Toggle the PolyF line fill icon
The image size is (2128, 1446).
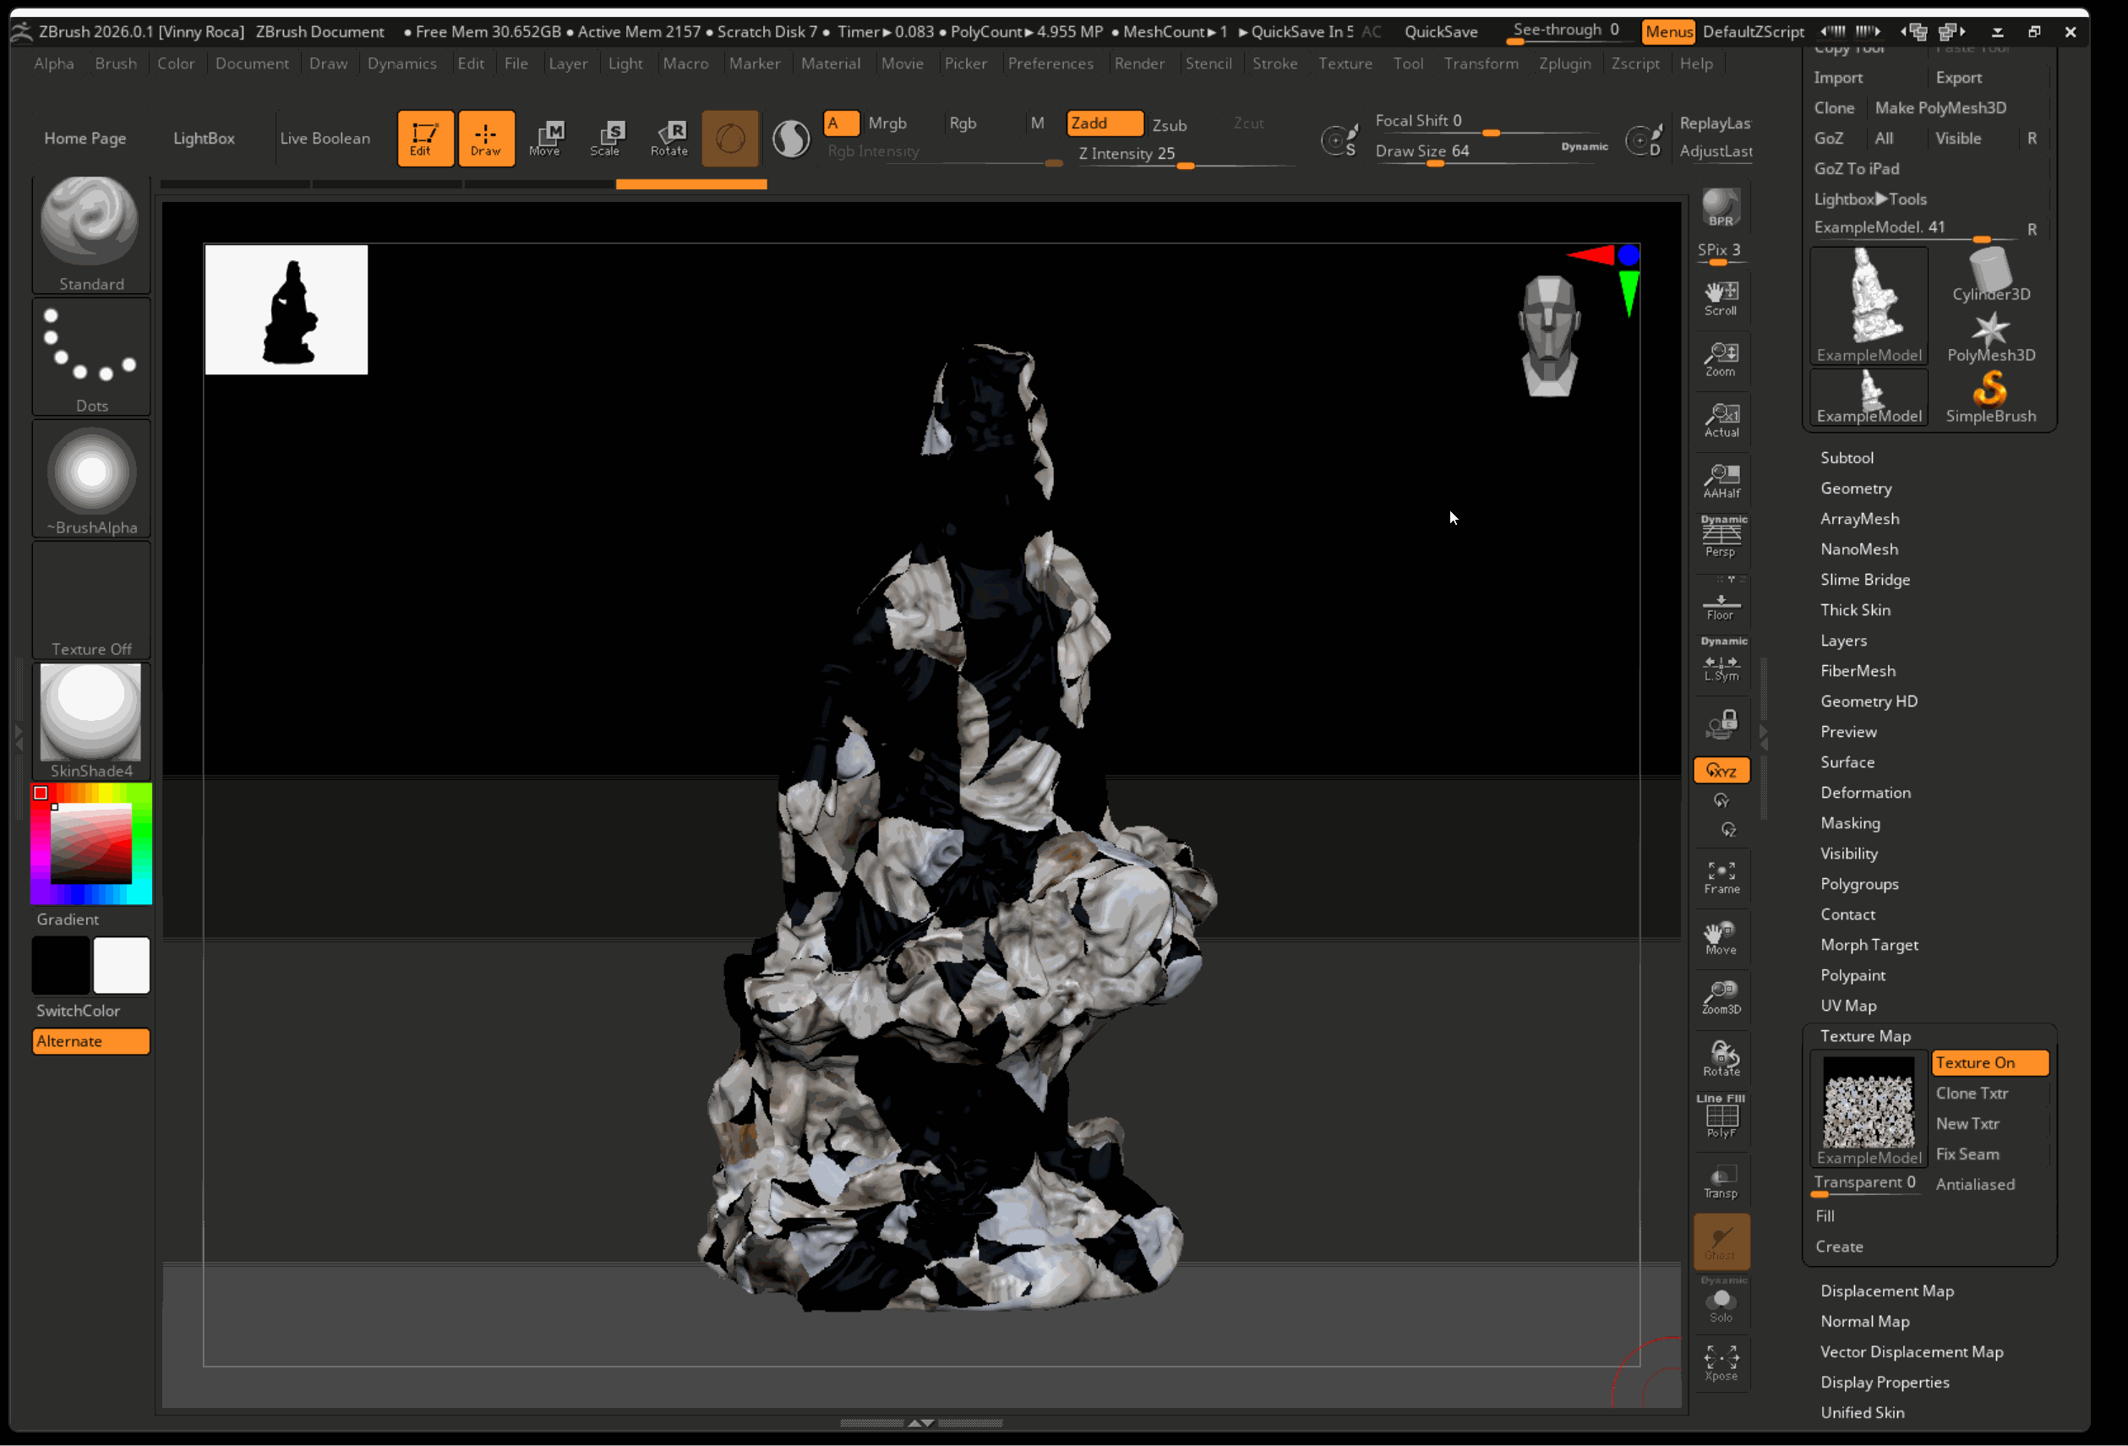(x=1721, y=1116)
